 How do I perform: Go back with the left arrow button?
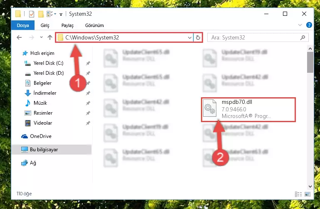click(x=19, y=37)
